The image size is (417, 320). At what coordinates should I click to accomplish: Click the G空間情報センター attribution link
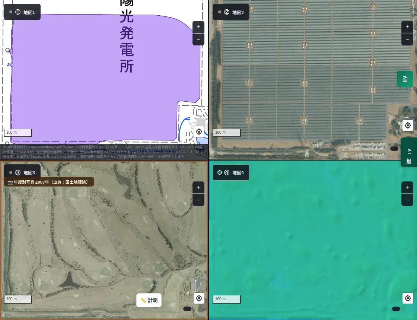pos(91,147)
